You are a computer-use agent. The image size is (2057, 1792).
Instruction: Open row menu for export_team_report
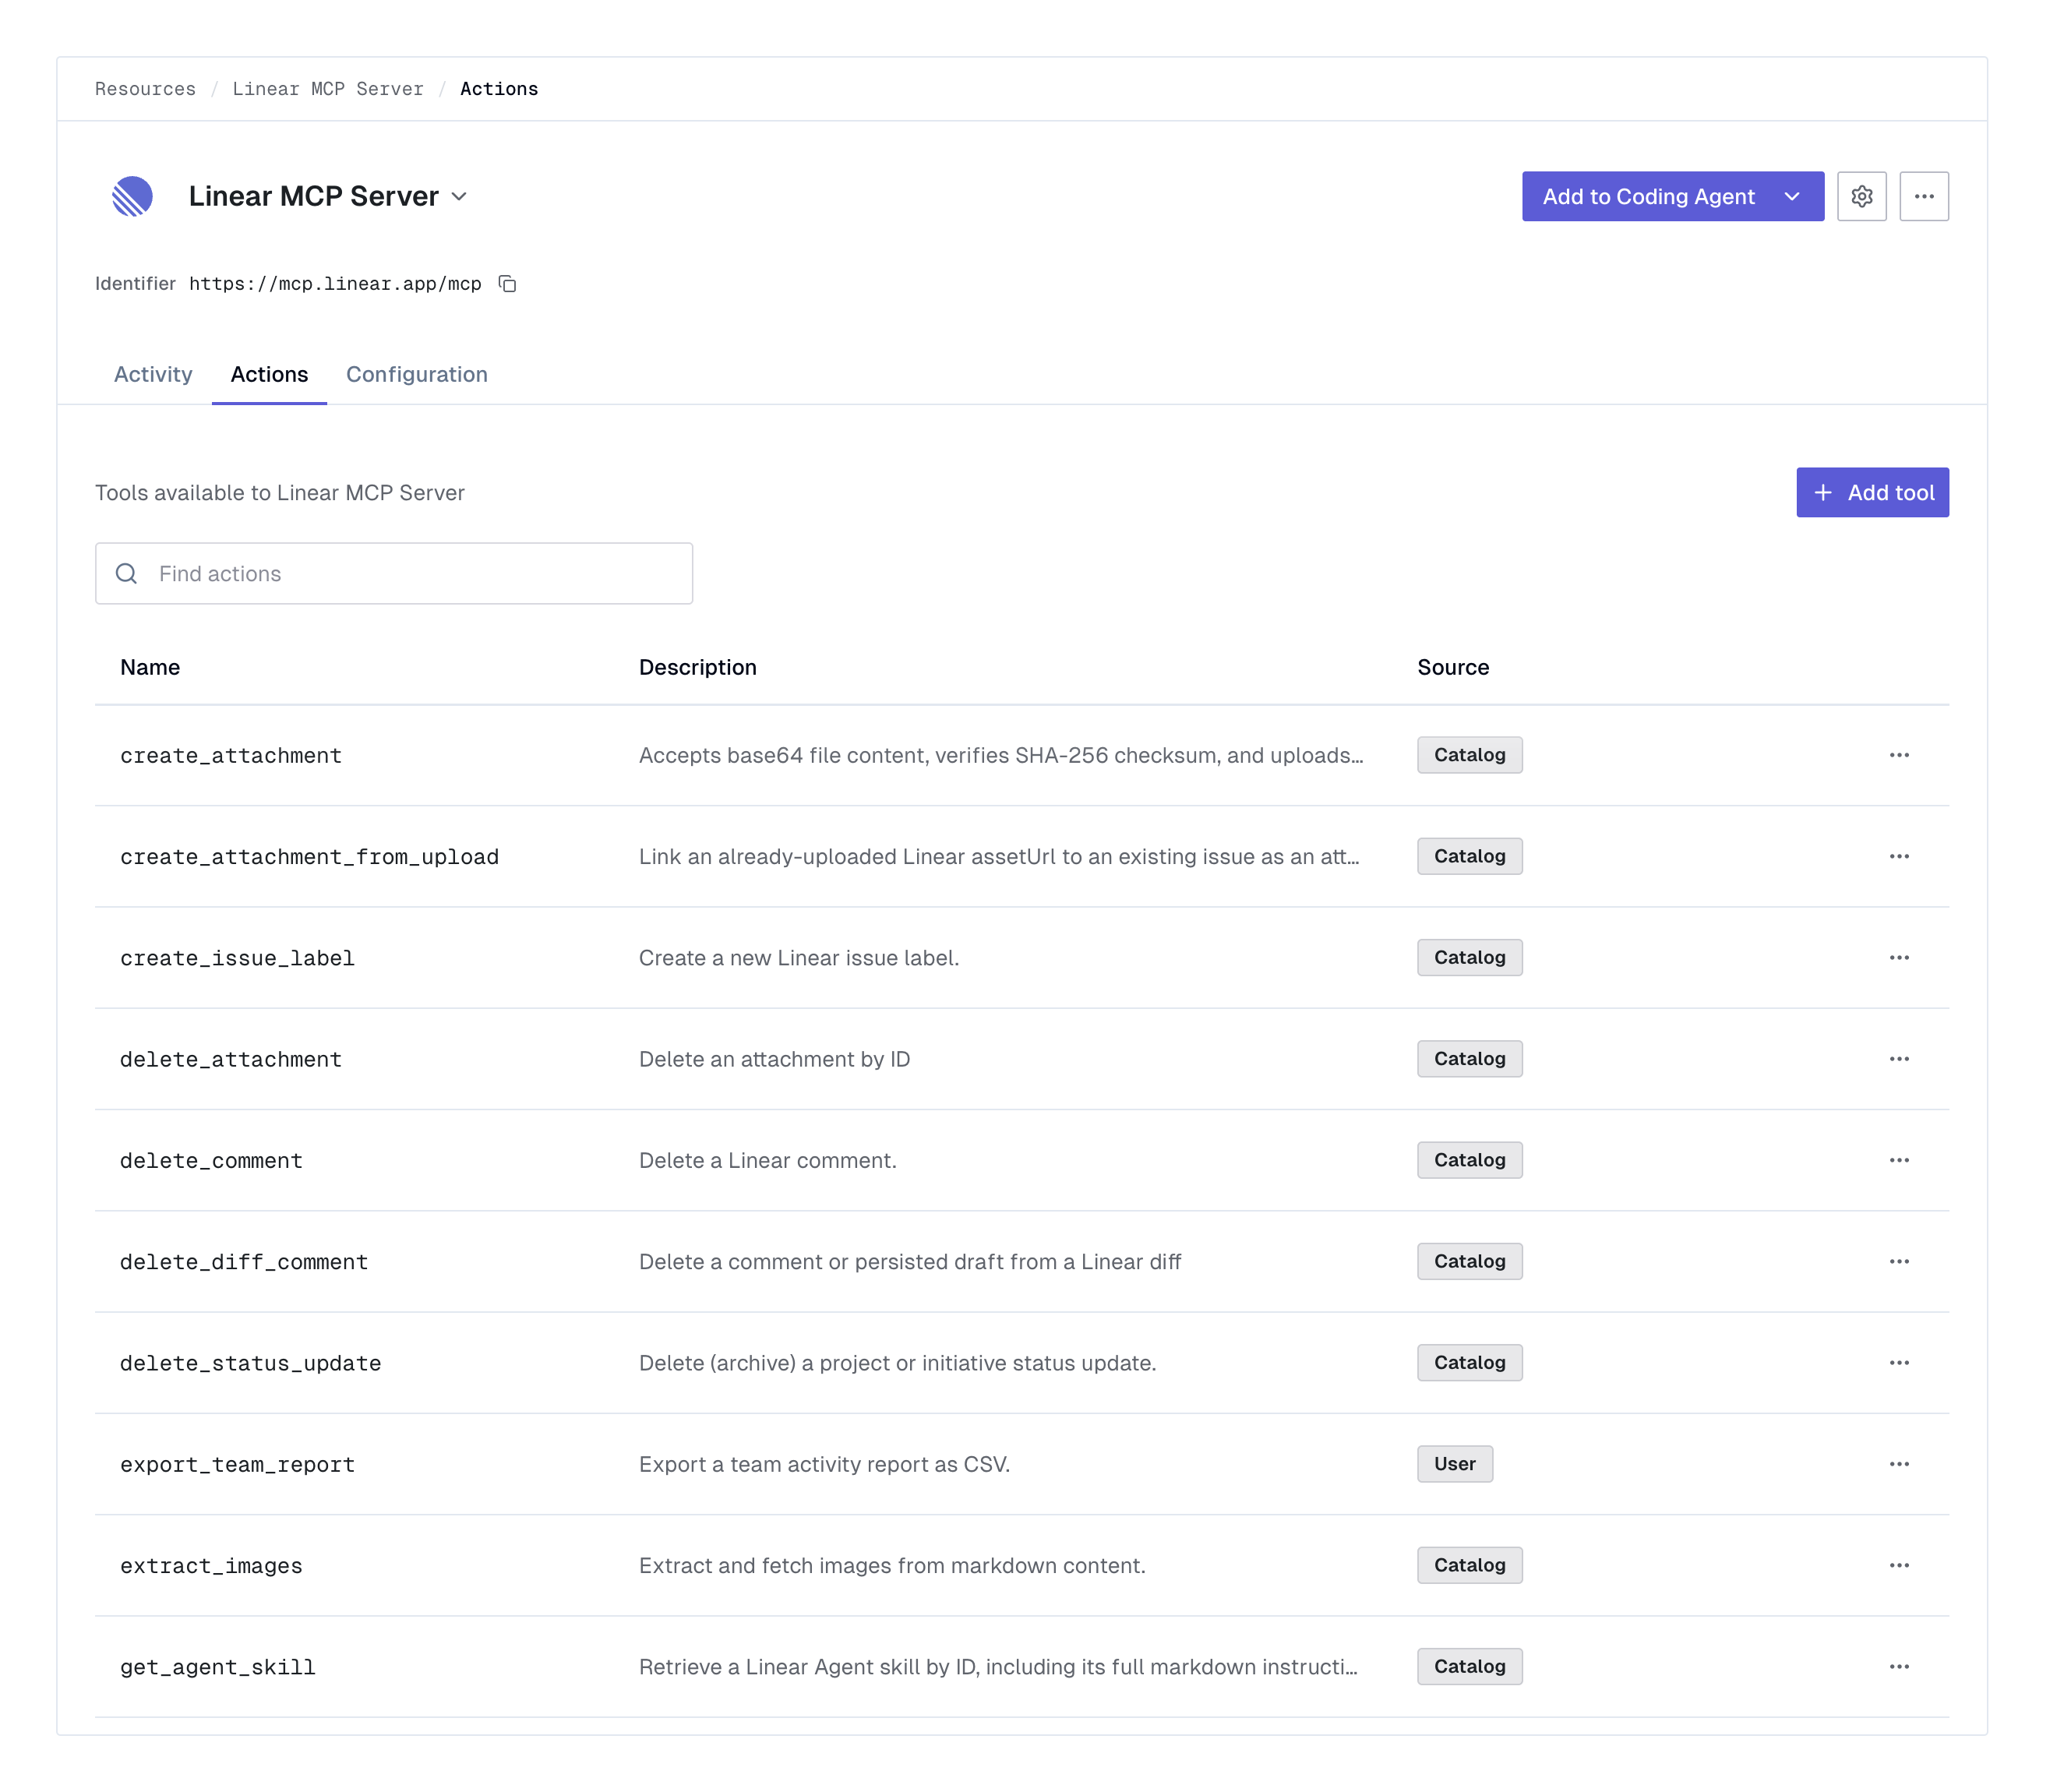[x=1898, y=1464]
